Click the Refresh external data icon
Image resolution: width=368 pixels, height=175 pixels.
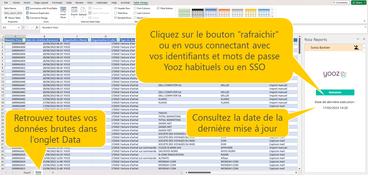(x=83, y=10)
